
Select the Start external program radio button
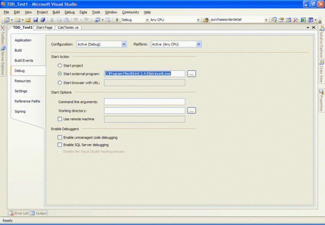coord(59,74)
